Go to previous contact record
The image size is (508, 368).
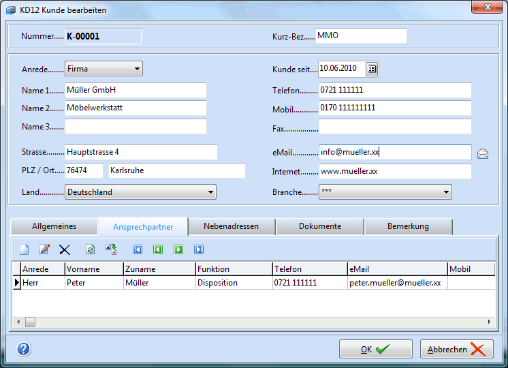[x=158, y=250]
